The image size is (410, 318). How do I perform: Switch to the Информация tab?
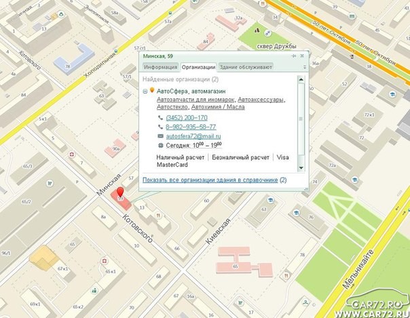click(x=161, y=67)
